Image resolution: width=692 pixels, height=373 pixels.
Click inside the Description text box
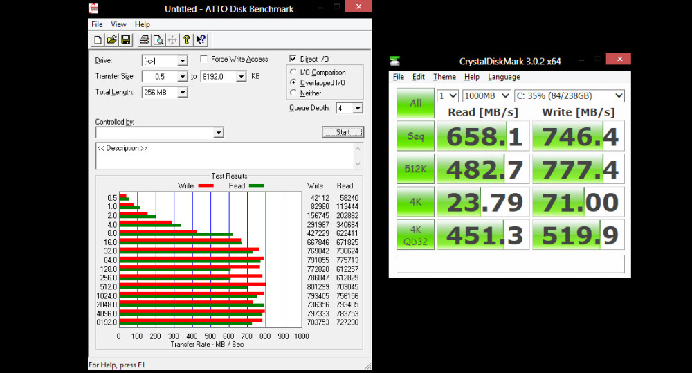pos(225,156)
